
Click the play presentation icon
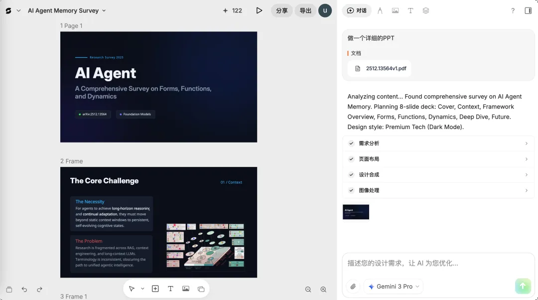tap(259, 10)
